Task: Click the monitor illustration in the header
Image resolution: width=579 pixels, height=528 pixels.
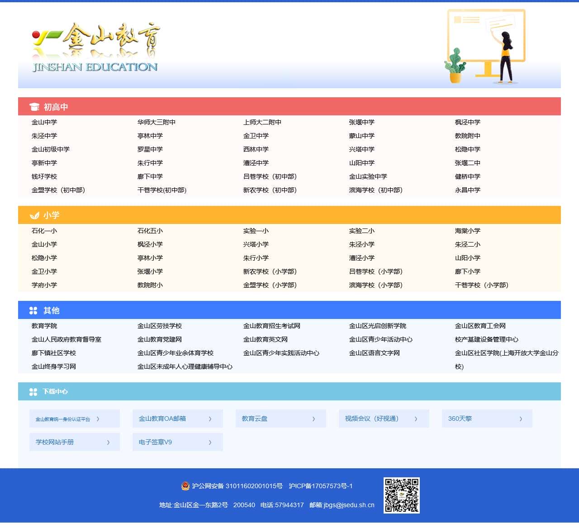Action: pyautogui.click(x=486, y=43)
